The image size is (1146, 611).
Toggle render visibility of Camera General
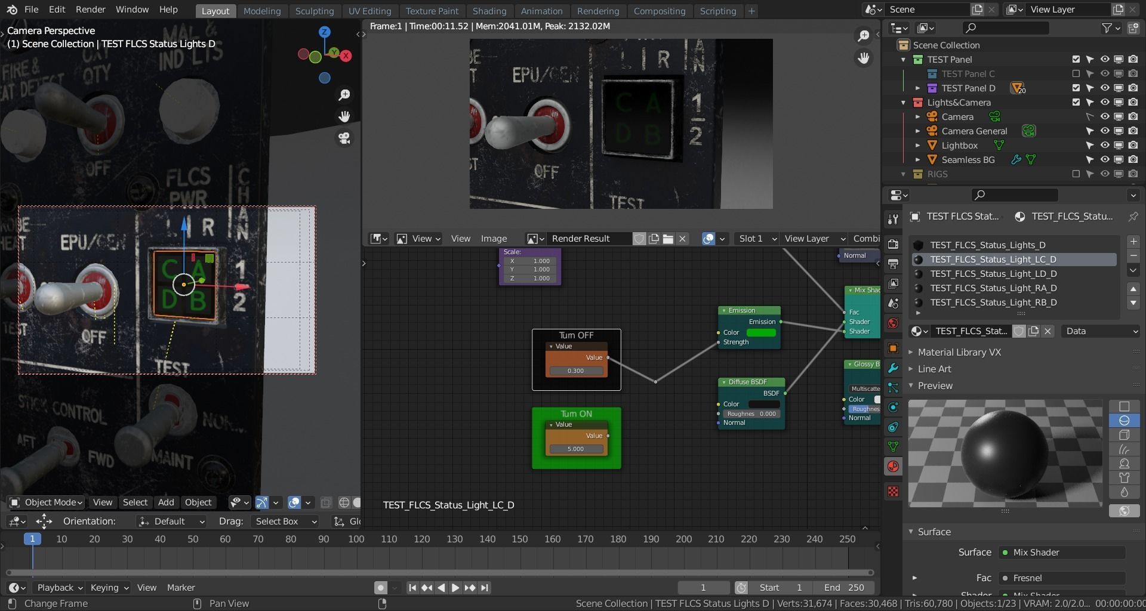pos(1133,131)
